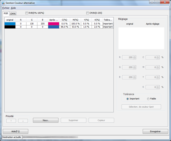The image size is (171, 141).
Task: Select the dark blue adjusted color swatch
Action: click(x=54, y=27)
